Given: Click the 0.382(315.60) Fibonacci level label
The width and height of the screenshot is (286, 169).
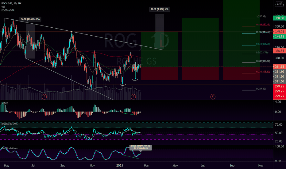Looking at the screenshot, I should 263,61.
